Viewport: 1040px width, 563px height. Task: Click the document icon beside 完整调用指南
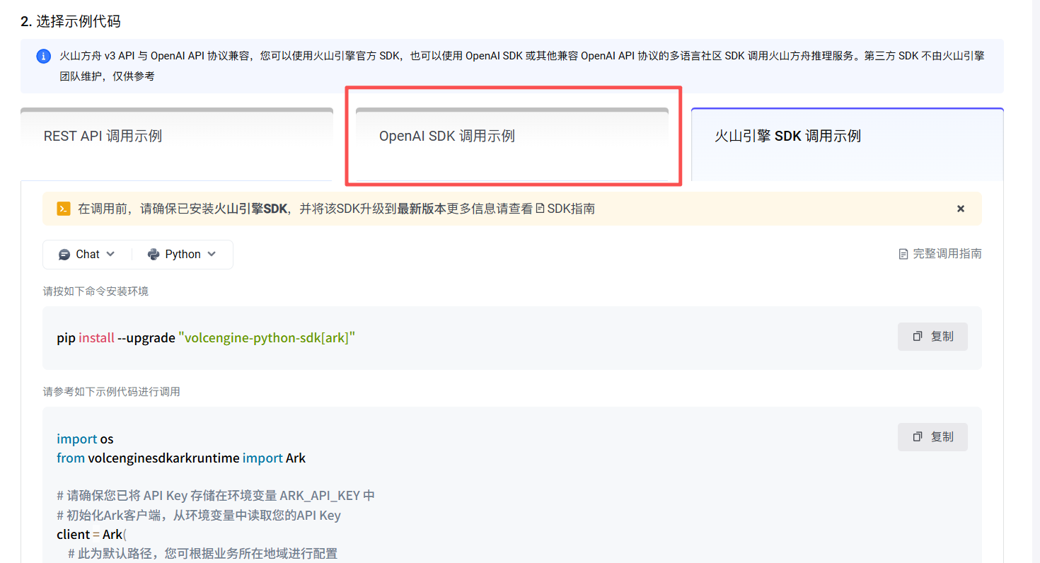pyautogui.click(x=903, y=254)
